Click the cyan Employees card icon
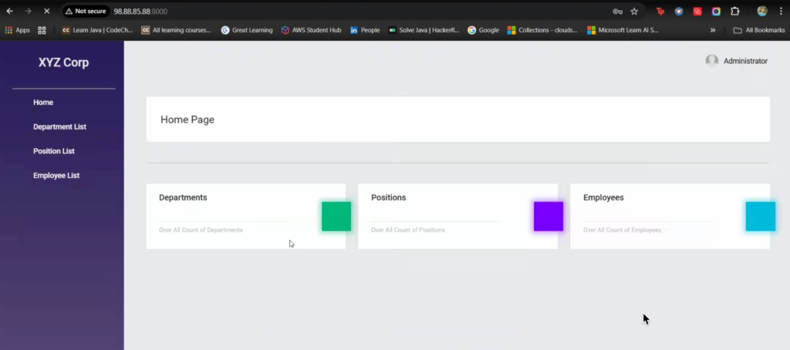The width and height of the screenshot is (790, 350). (x=760, y=217)
